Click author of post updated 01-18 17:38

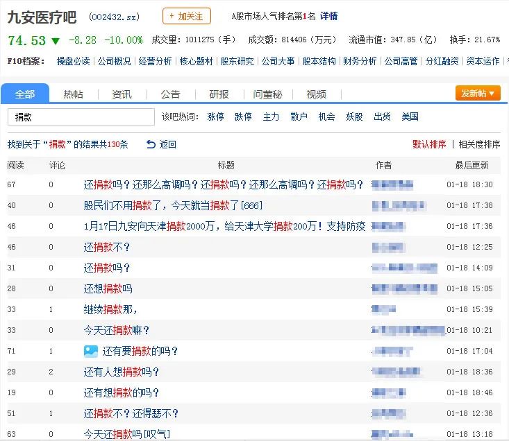point(399,205)
